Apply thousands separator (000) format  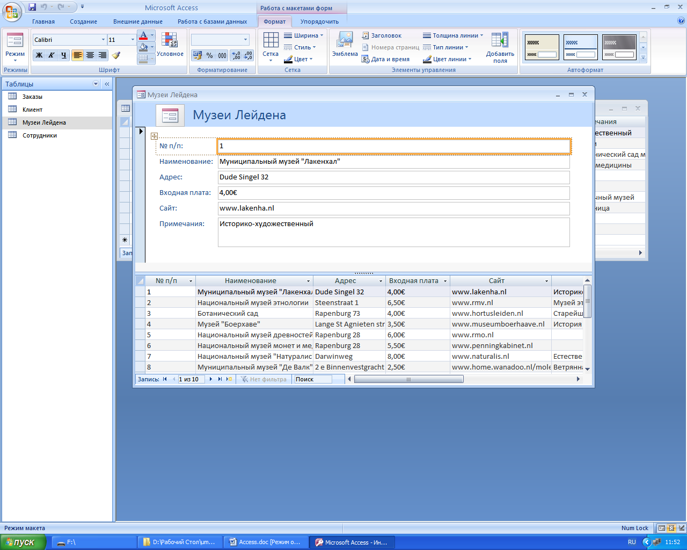pyautogui.click(x=222, y=55)
